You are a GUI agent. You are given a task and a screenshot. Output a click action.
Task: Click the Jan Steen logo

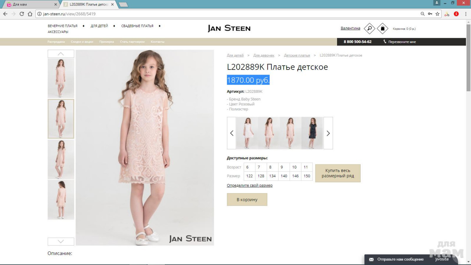click(229, 28)
